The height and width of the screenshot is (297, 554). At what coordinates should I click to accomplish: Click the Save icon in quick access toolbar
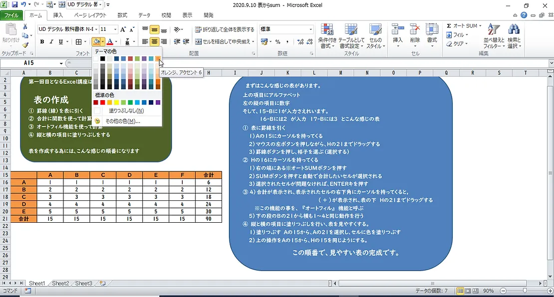(15, 4)
